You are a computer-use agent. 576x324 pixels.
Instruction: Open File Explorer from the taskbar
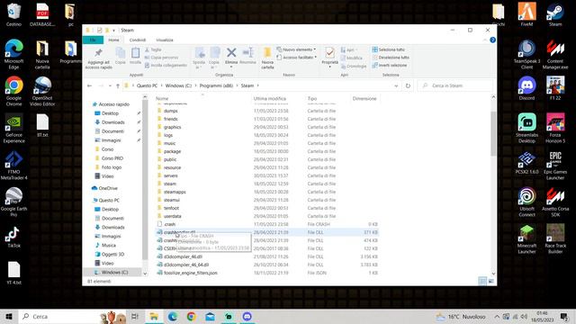tap(154, 316)
